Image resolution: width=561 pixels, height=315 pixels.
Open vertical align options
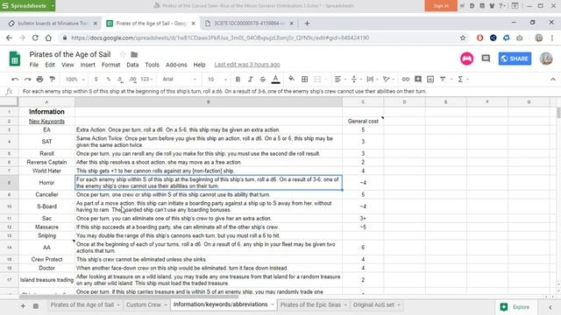click(x=356, y=80)
